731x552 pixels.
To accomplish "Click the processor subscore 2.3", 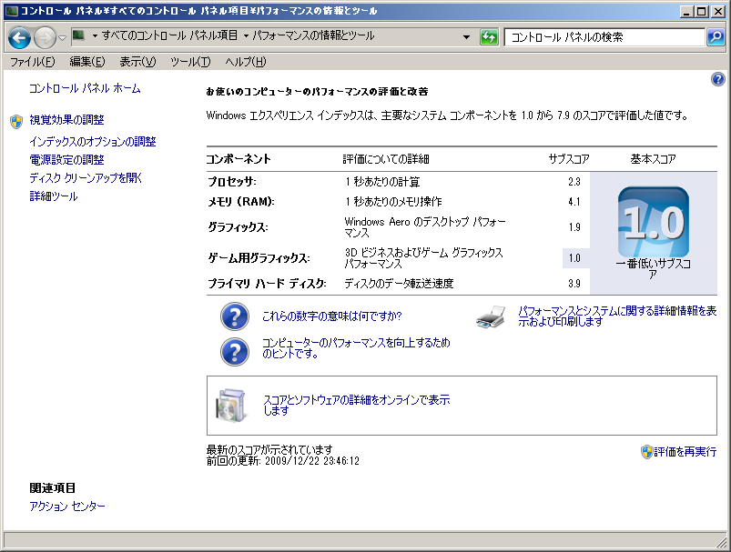I will pyautogui.click(x=574, y=182).
